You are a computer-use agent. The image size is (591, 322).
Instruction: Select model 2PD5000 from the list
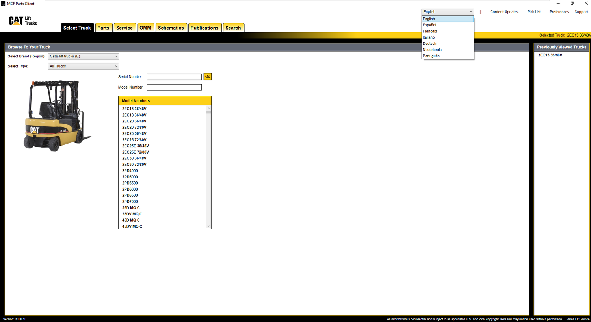coord(130,177)
